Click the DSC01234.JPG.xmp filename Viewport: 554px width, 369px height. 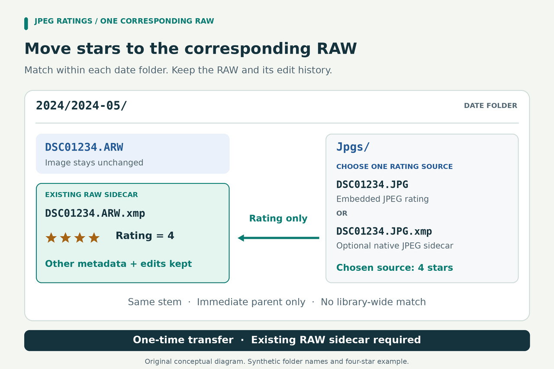tap(384, 231)
